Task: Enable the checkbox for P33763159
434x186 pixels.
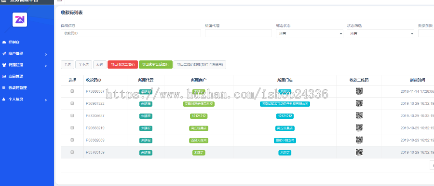Action: click(x=72, y=152)
